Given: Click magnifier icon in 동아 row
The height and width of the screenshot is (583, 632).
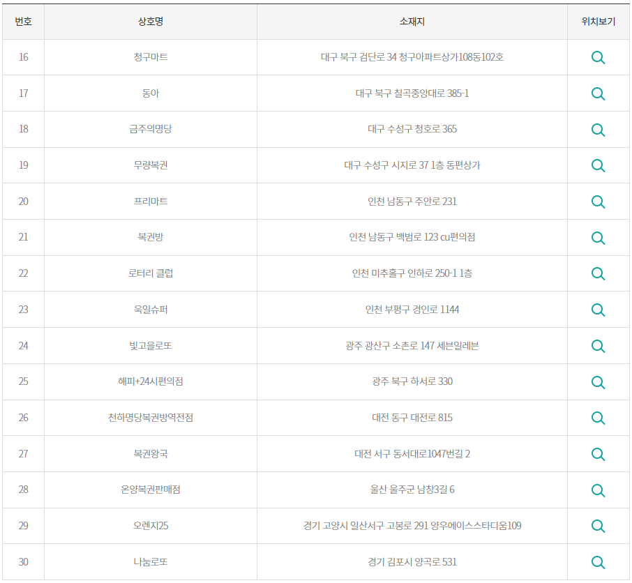Looking at the screenshot, I should 598,94.
